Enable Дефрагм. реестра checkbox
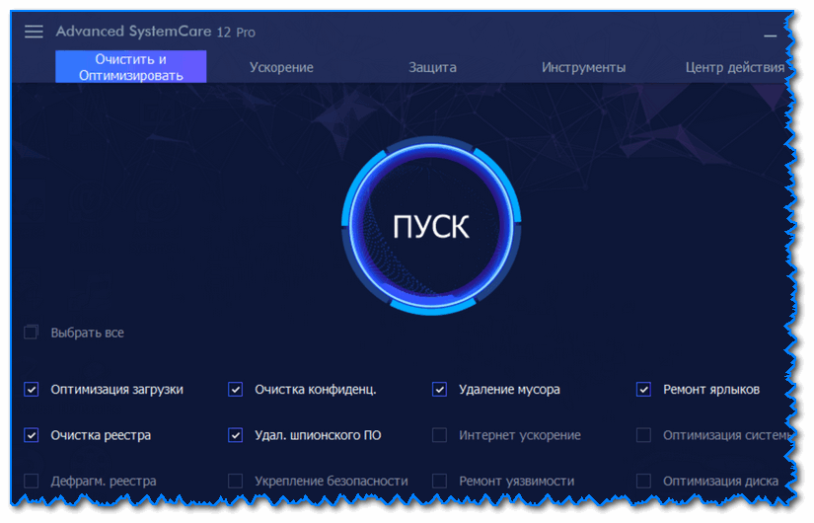 point(32,481)
